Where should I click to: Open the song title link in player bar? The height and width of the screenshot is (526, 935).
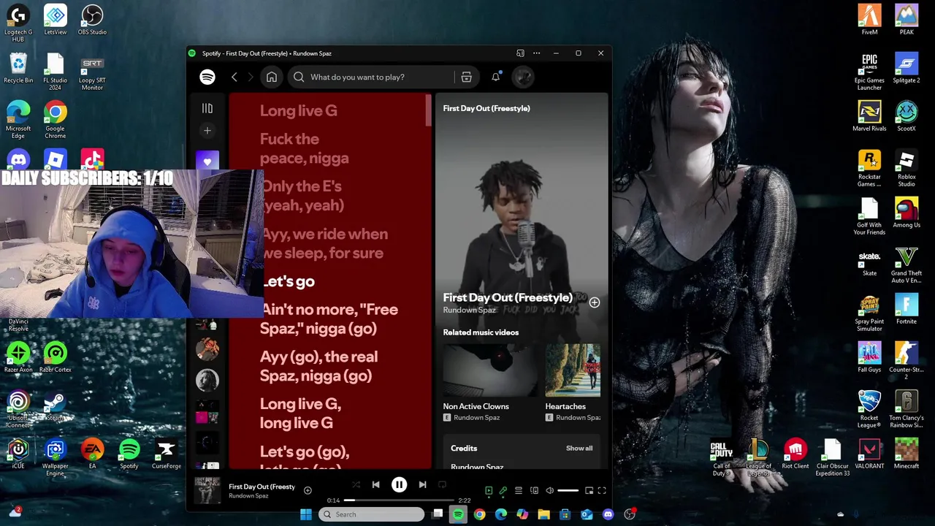point(262,487)
